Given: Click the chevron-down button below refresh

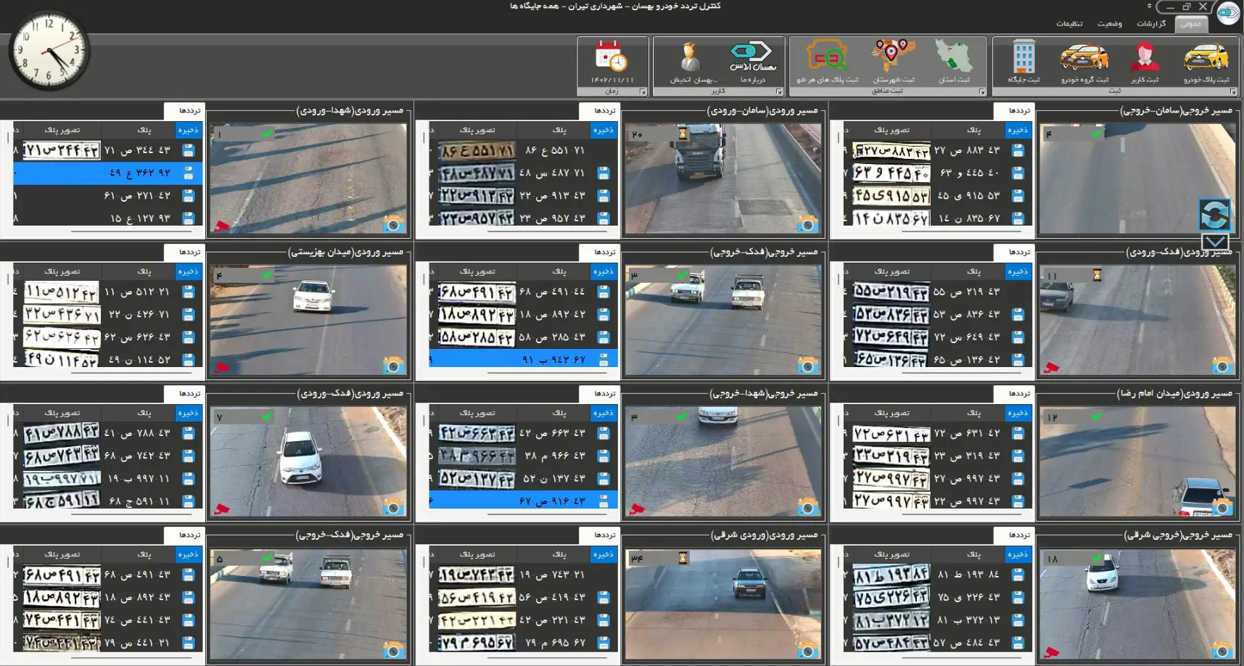Looking at the screenshot, I should (1215, 242).
